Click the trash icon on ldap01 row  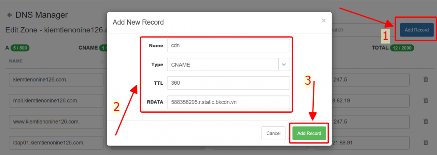coord(425,142)
